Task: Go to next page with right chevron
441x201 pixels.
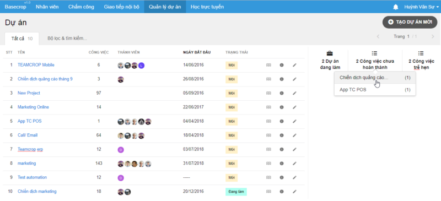Action: pyautogui.click(x=433, y=36)
